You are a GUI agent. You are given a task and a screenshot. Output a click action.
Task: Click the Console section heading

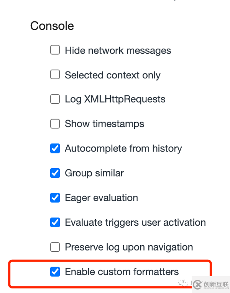(52, 26)
